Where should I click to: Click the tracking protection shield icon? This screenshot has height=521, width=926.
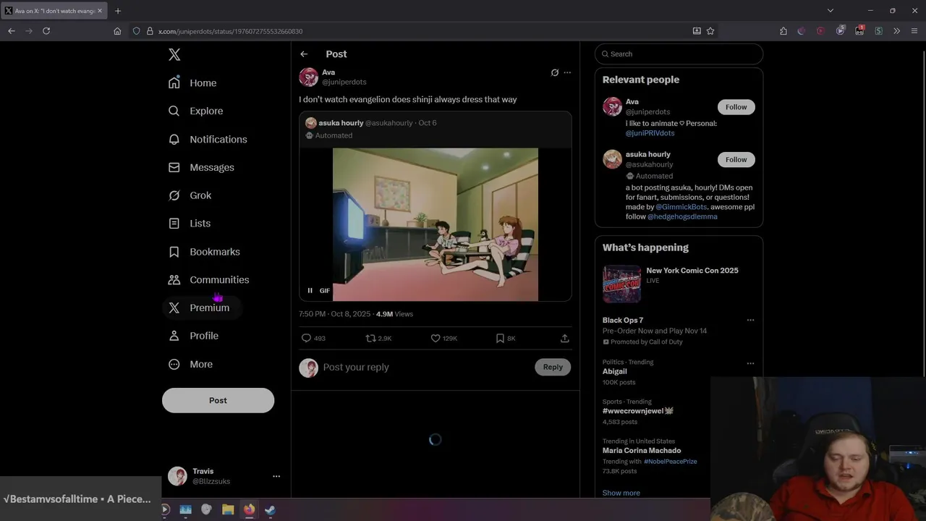136,31
